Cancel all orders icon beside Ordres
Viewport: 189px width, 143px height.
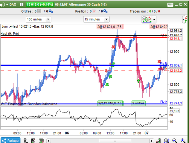[x=39, y=11]
